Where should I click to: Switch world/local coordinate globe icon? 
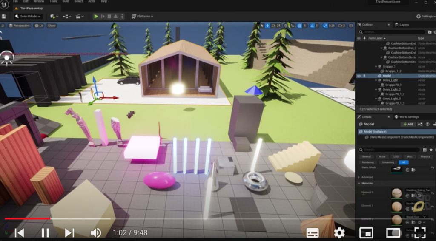tap(286, 26)
